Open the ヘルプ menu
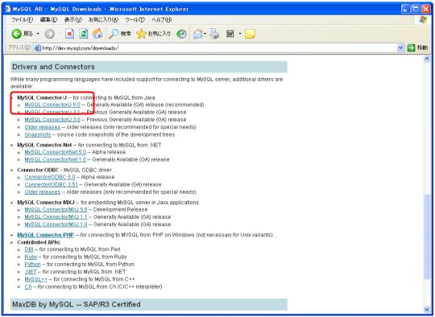Viewport: 435px width, 317px height. click(x=161, y=19)
